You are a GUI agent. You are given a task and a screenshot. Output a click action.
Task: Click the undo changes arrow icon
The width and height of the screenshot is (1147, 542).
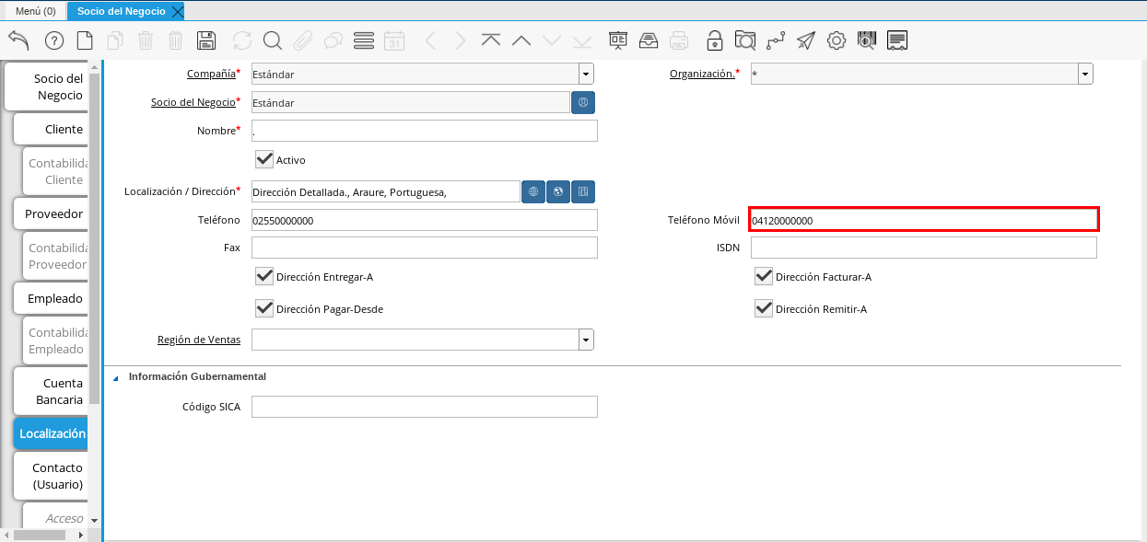[x=18, y=40]
